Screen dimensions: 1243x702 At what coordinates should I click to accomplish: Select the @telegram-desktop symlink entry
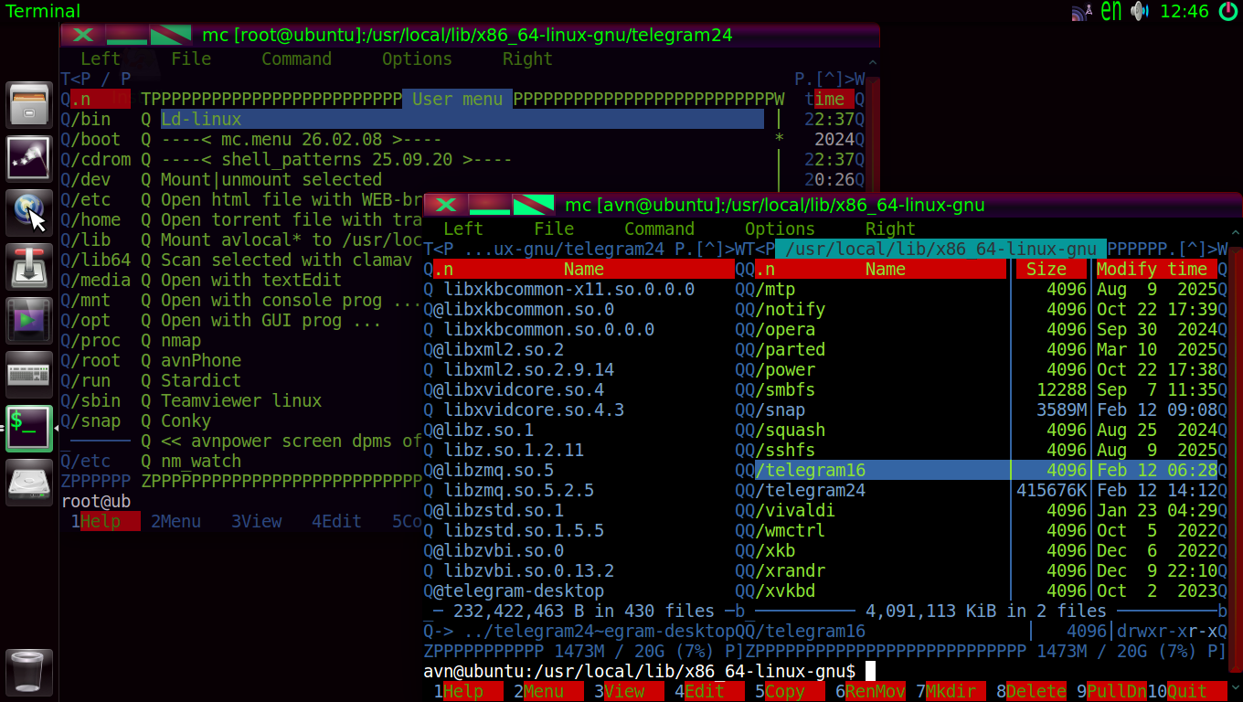coord(518,590)
